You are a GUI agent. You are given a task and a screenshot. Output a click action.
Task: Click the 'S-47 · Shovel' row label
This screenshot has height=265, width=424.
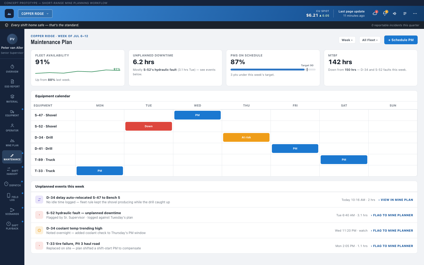(46, 115)
